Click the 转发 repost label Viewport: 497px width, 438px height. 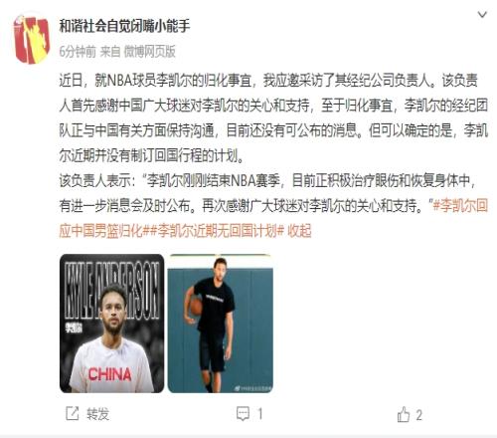click(98, 414)
